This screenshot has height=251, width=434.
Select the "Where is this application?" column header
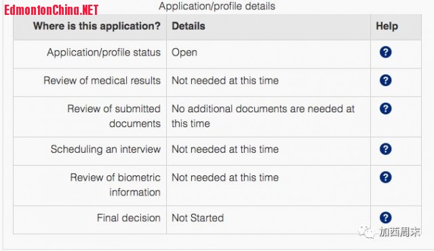click(97, 26)
